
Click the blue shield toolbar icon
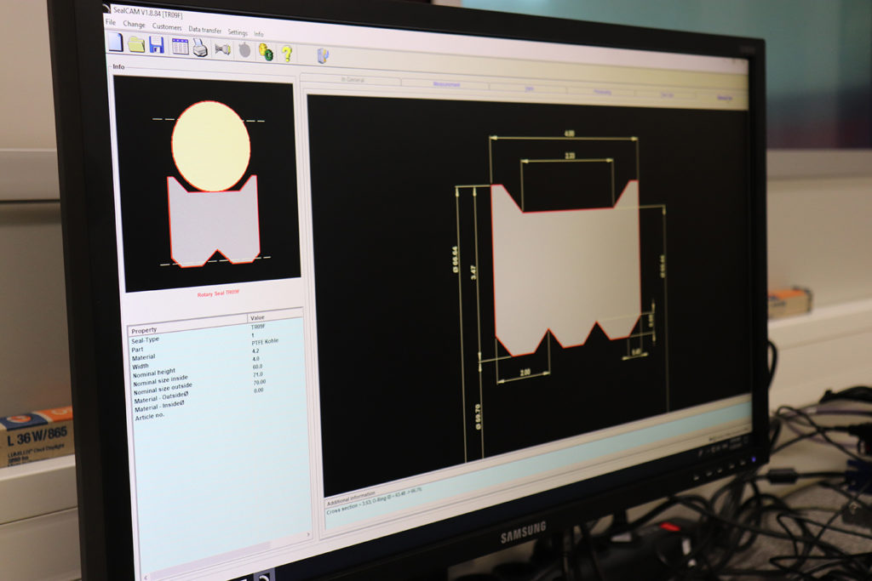(323, 55)
